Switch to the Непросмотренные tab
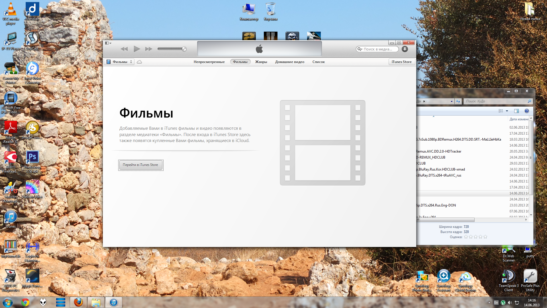 [209, 62]
